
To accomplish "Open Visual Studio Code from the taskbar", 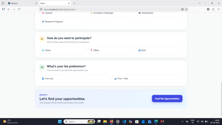I will (x=124, y=122).
